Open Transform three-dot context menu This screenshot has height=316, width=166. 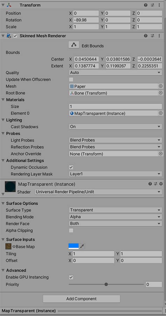pyautogui.click(x=159, y=5)
